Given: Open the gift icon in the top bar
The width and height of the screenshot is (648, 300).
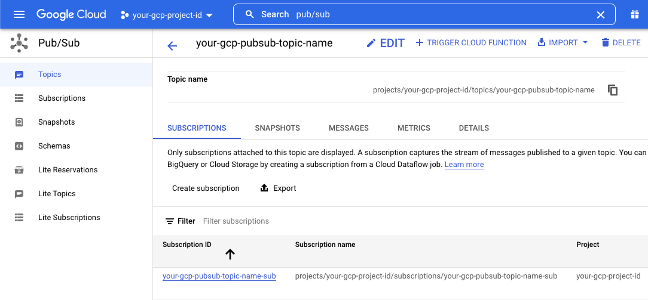Looking at the screenshot, I should [634, 15].
